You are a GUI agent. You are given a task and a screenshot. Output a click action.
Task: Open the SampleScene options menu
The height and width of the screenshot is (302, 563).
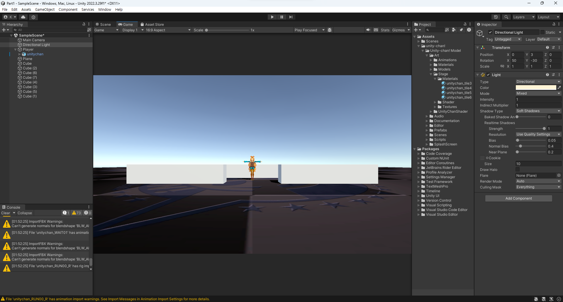pos(89,35)
